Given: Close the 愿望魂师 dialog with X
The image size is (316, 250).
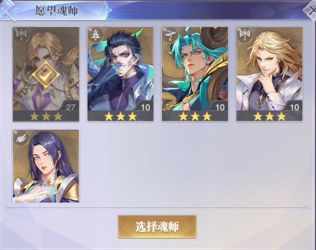Looking at the screenshot, I should (310, 10).
